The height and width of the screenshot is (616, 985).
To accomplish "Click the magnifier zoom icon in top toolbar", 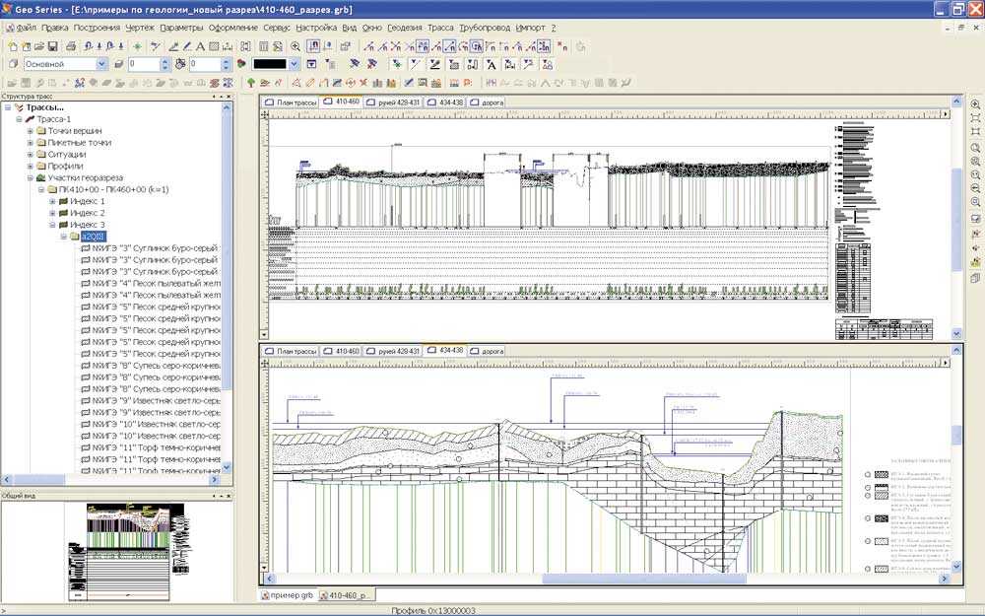I will (x=295, y=46).
